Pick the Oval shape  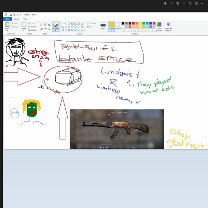[x=69, y=23]
